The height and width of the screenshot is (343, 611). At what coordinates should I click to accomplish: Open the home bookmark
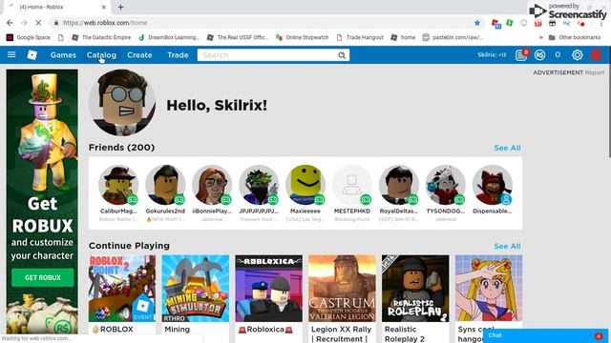[x=403, y=37]
